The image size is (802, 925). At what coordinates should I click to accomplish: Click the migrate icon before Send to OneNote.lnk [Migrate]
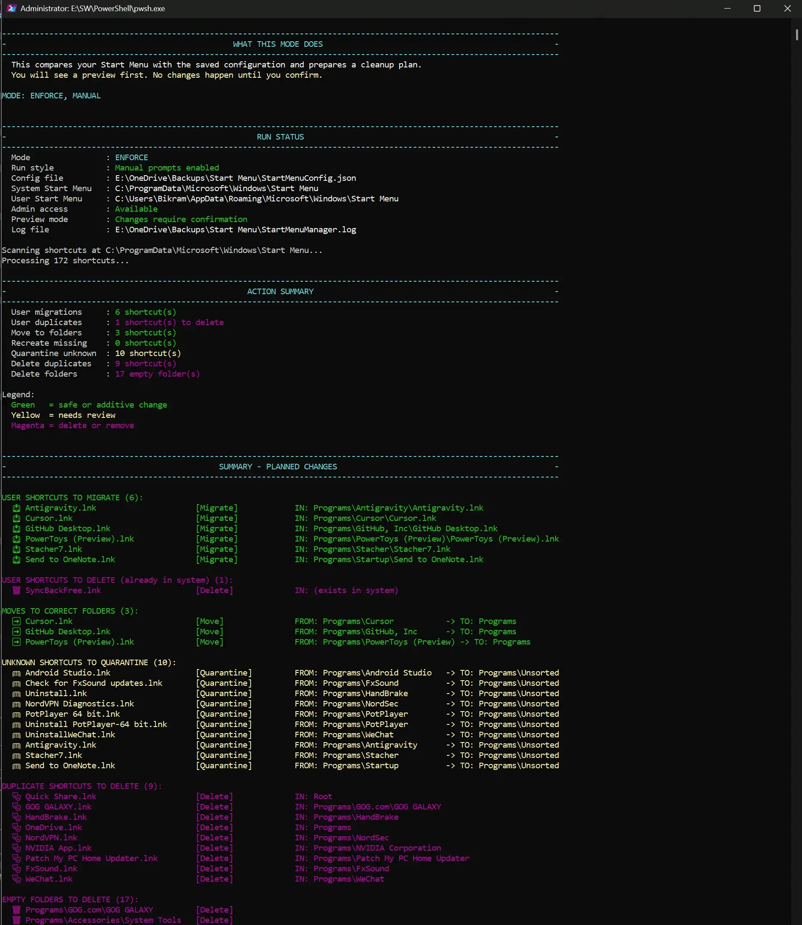coord(17,560)
